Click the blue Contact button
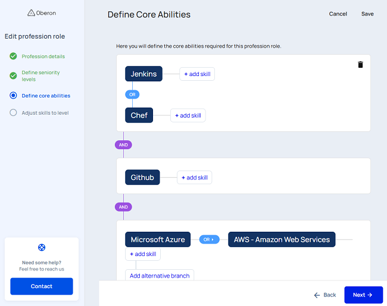The width and height of the screenshot is (387, 306). (x=42, y=286)
